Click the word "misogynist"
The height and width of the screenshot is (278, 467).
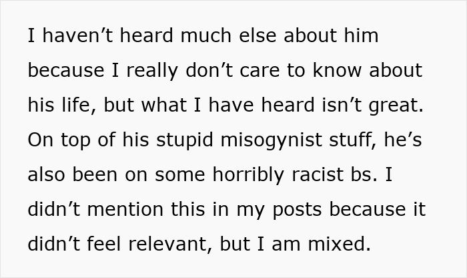click(x=272, y=140)
